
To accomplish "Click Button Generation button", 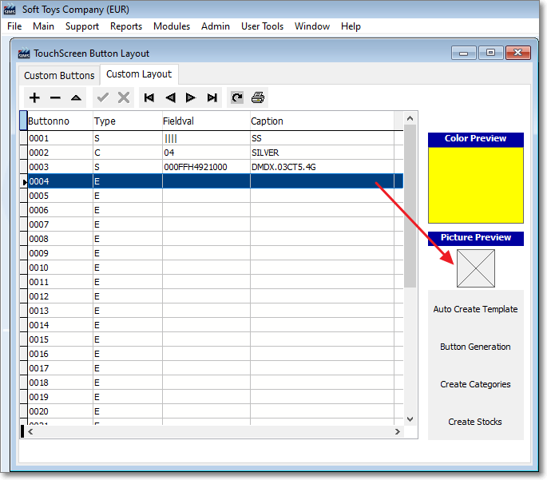I will coord(475,347).
